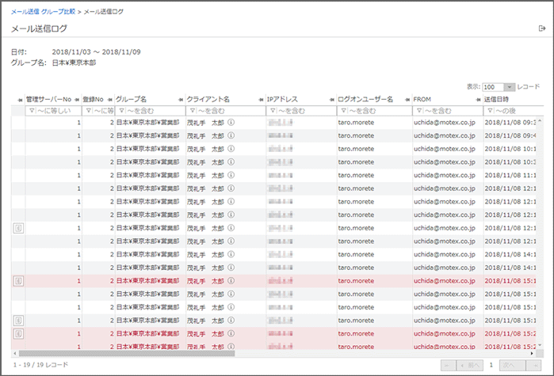Select the 2018/11/08 10:1 send time cell
Image resolution: width=554 pixels, height=376 pixels.
[510, 149]
